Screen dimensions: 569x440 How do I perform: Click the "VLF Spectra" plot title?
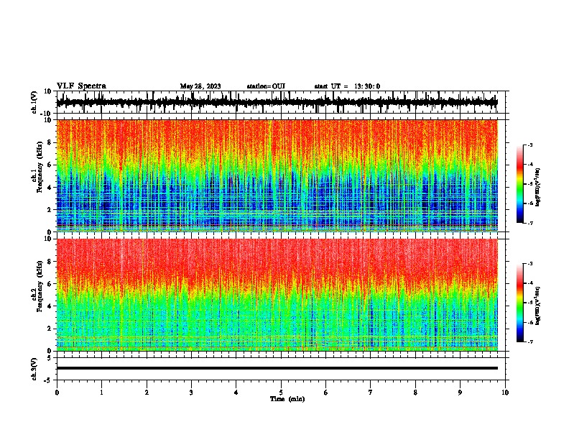coord(81,86)
